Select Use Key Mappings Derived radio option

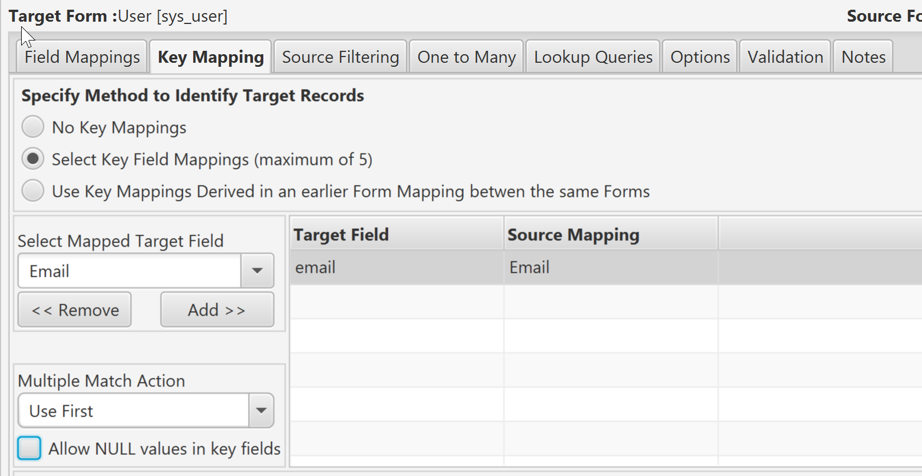[x=33, y=191]
